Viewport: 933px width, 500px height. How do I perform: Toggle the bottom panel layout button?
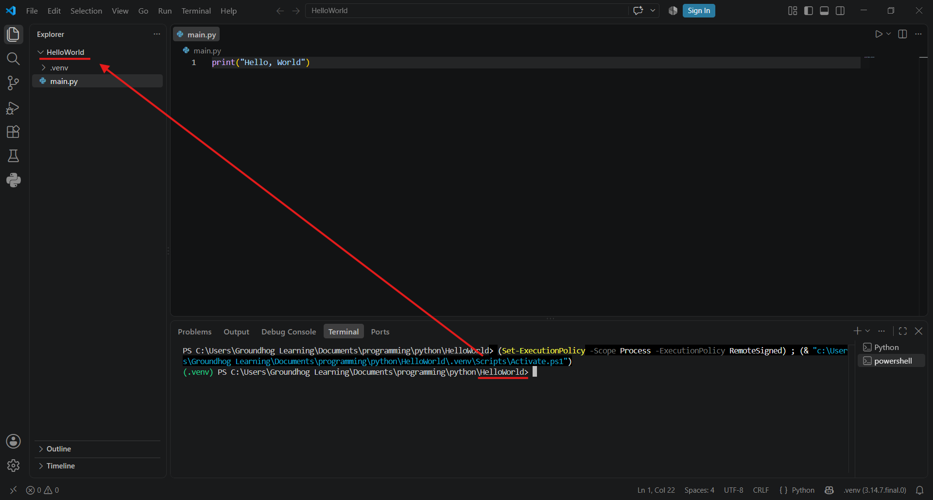click(x=824, y=11)
